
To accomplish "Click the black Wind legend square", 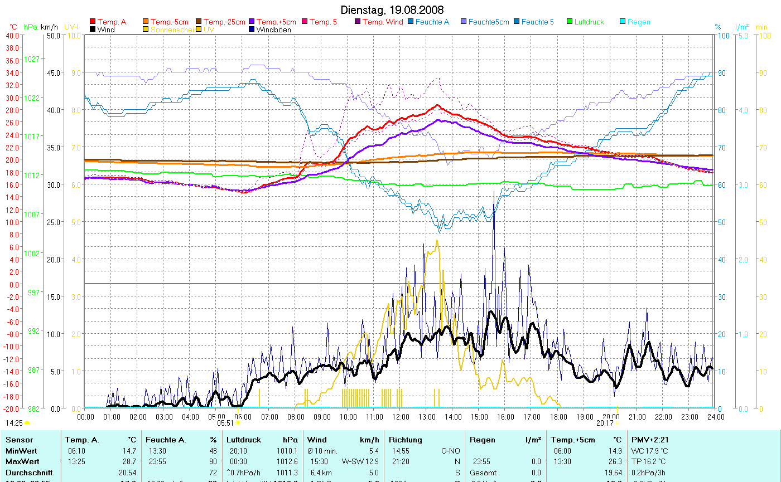I will coord(93,30).
